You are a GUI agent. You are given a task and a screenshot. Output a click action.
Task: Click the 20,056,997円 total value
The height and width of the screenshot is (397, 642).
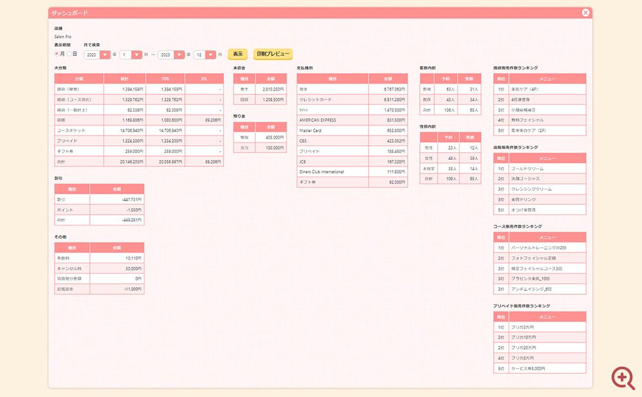coord(170,161)
